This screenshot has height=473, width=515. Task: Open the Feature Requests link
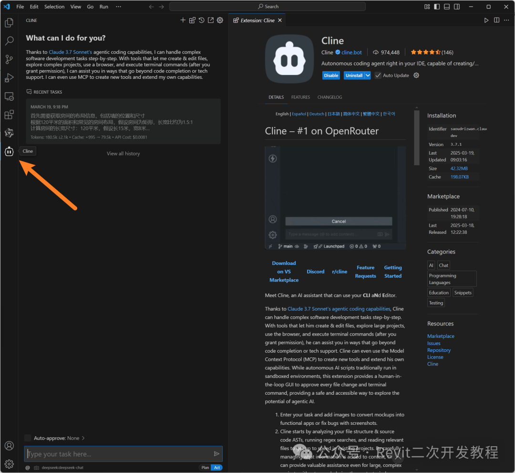366,272
